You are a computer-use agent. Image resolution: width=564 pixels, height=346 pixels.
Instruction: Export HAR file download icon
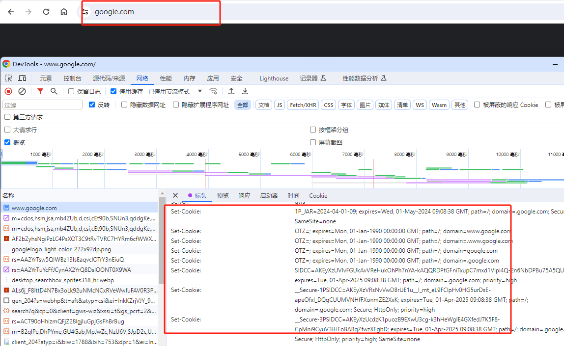point(245,91)
